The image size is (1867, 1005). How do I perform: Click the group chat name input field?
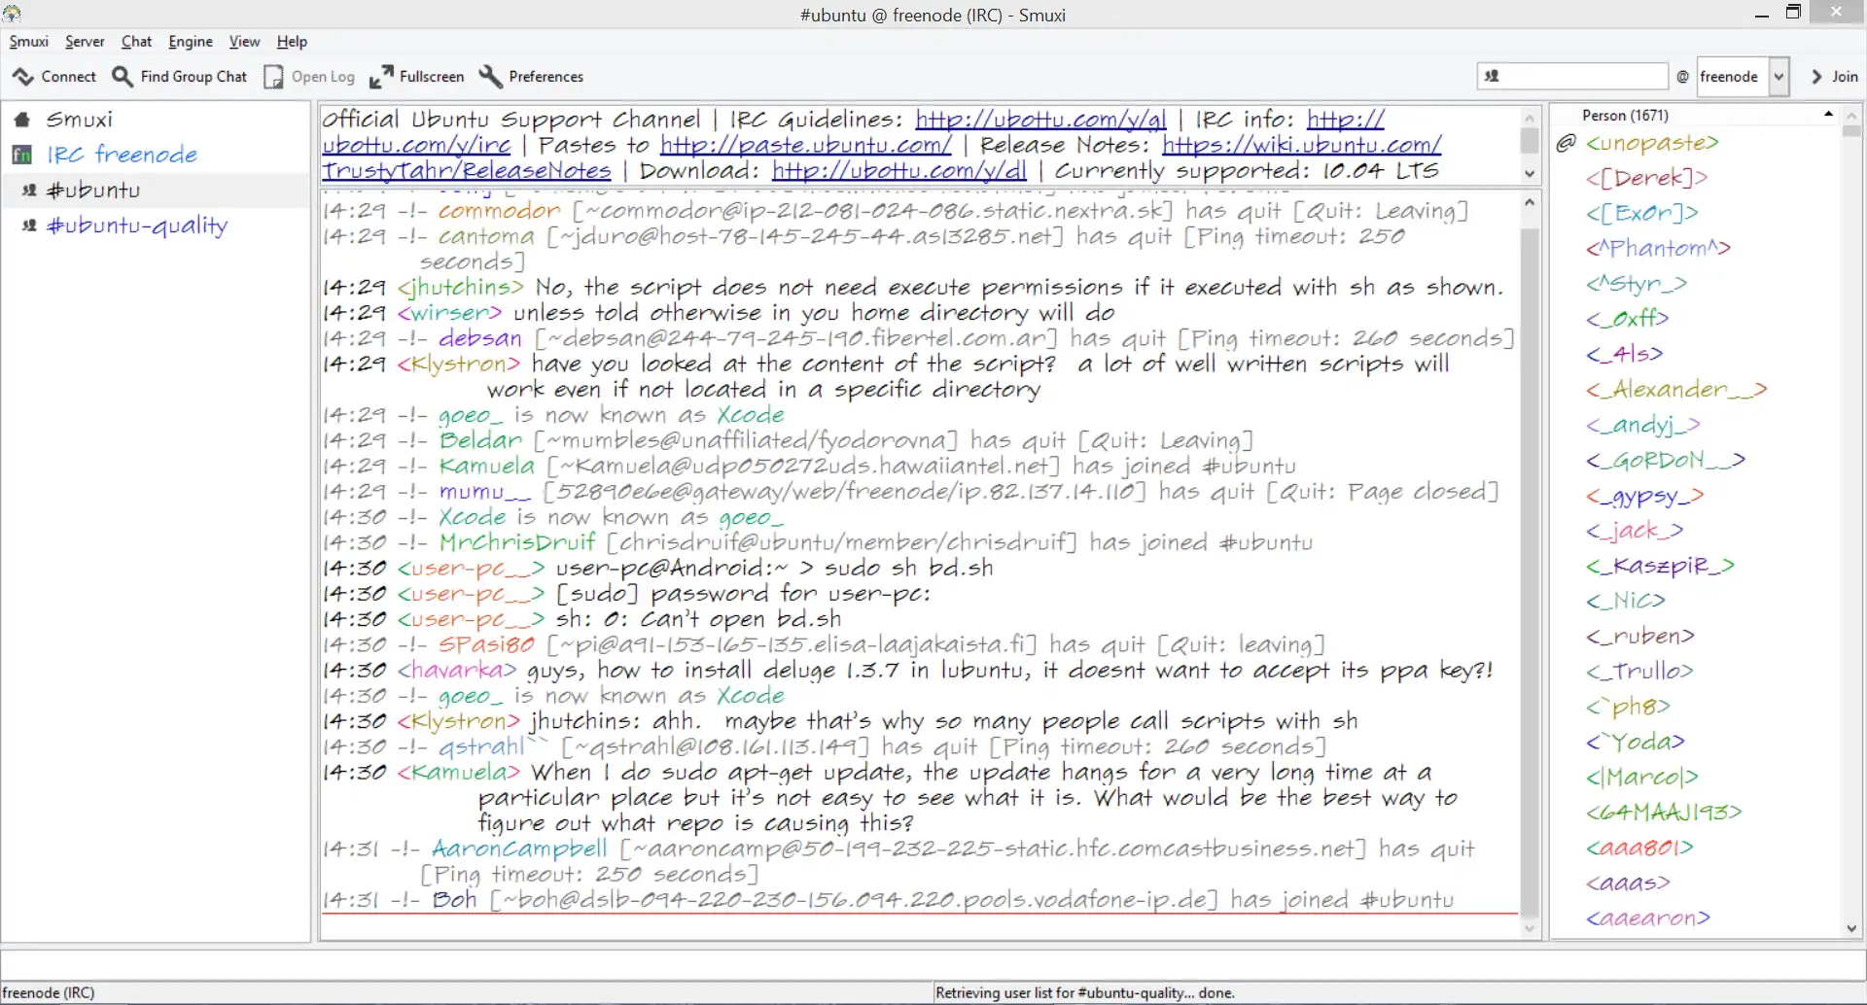tap(1572, 77)
